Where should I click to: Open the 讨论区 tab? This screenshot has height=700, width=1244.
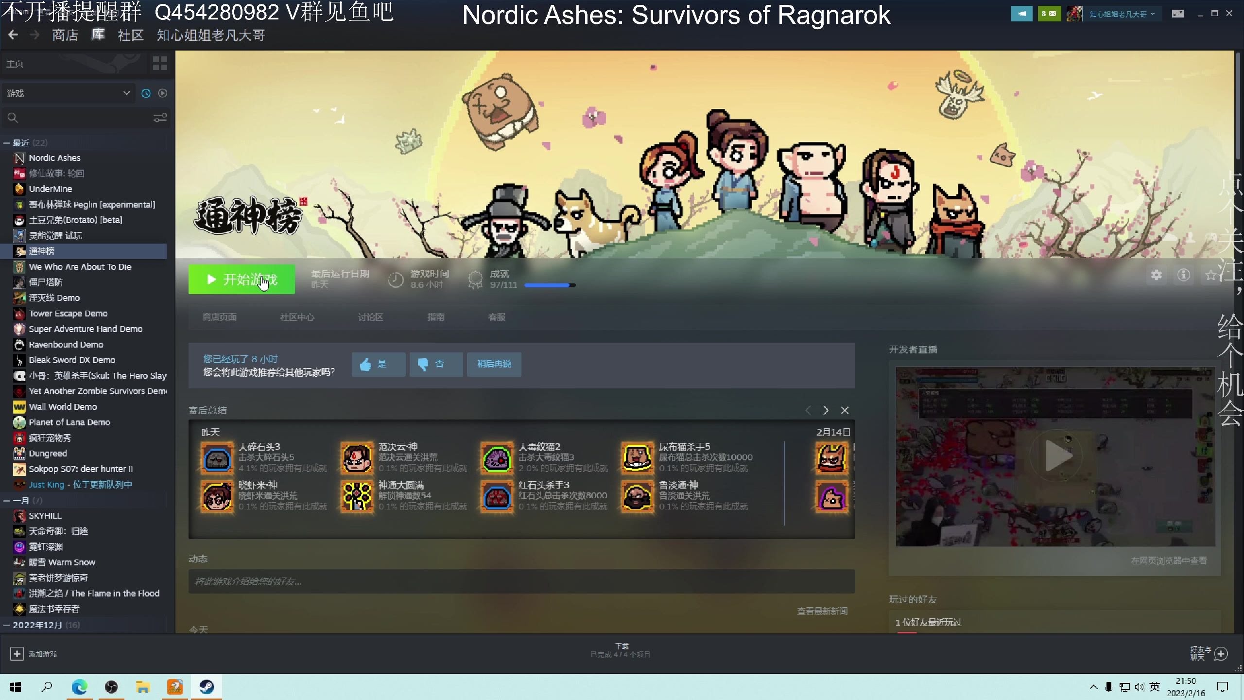(370, 317)
